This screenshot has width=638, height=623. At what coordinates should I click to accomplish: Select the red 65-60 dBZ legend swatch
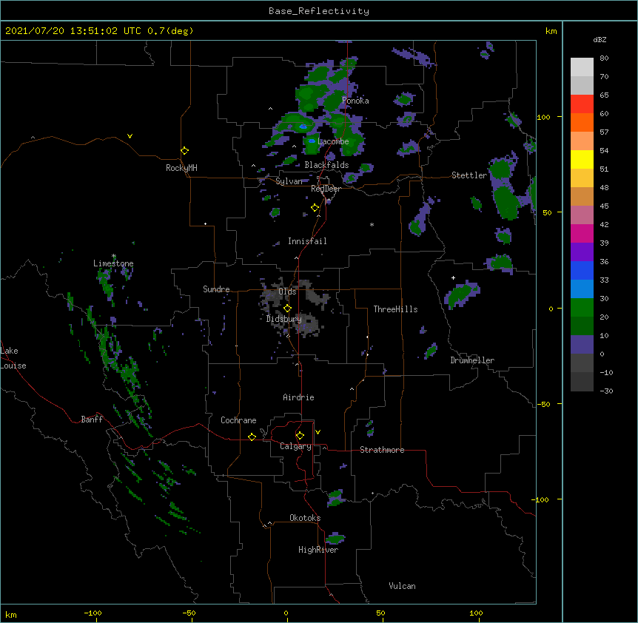(582, 104)
